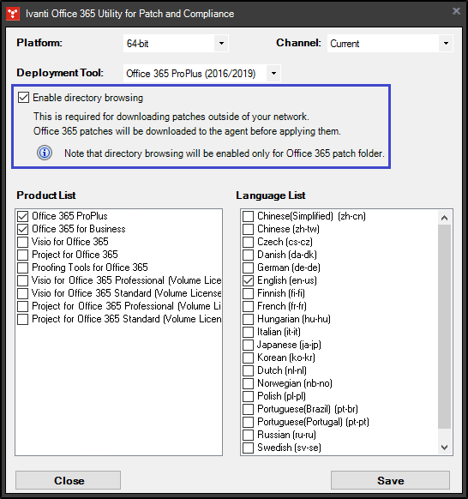Viewport: 468px width, 499px height.
Task: Uncheck English (en-us) language
Action: 249,280
